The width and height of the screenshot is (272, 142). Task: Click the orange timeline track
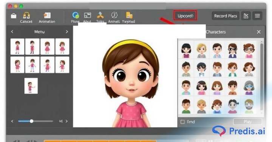click(x=100, y=141)
